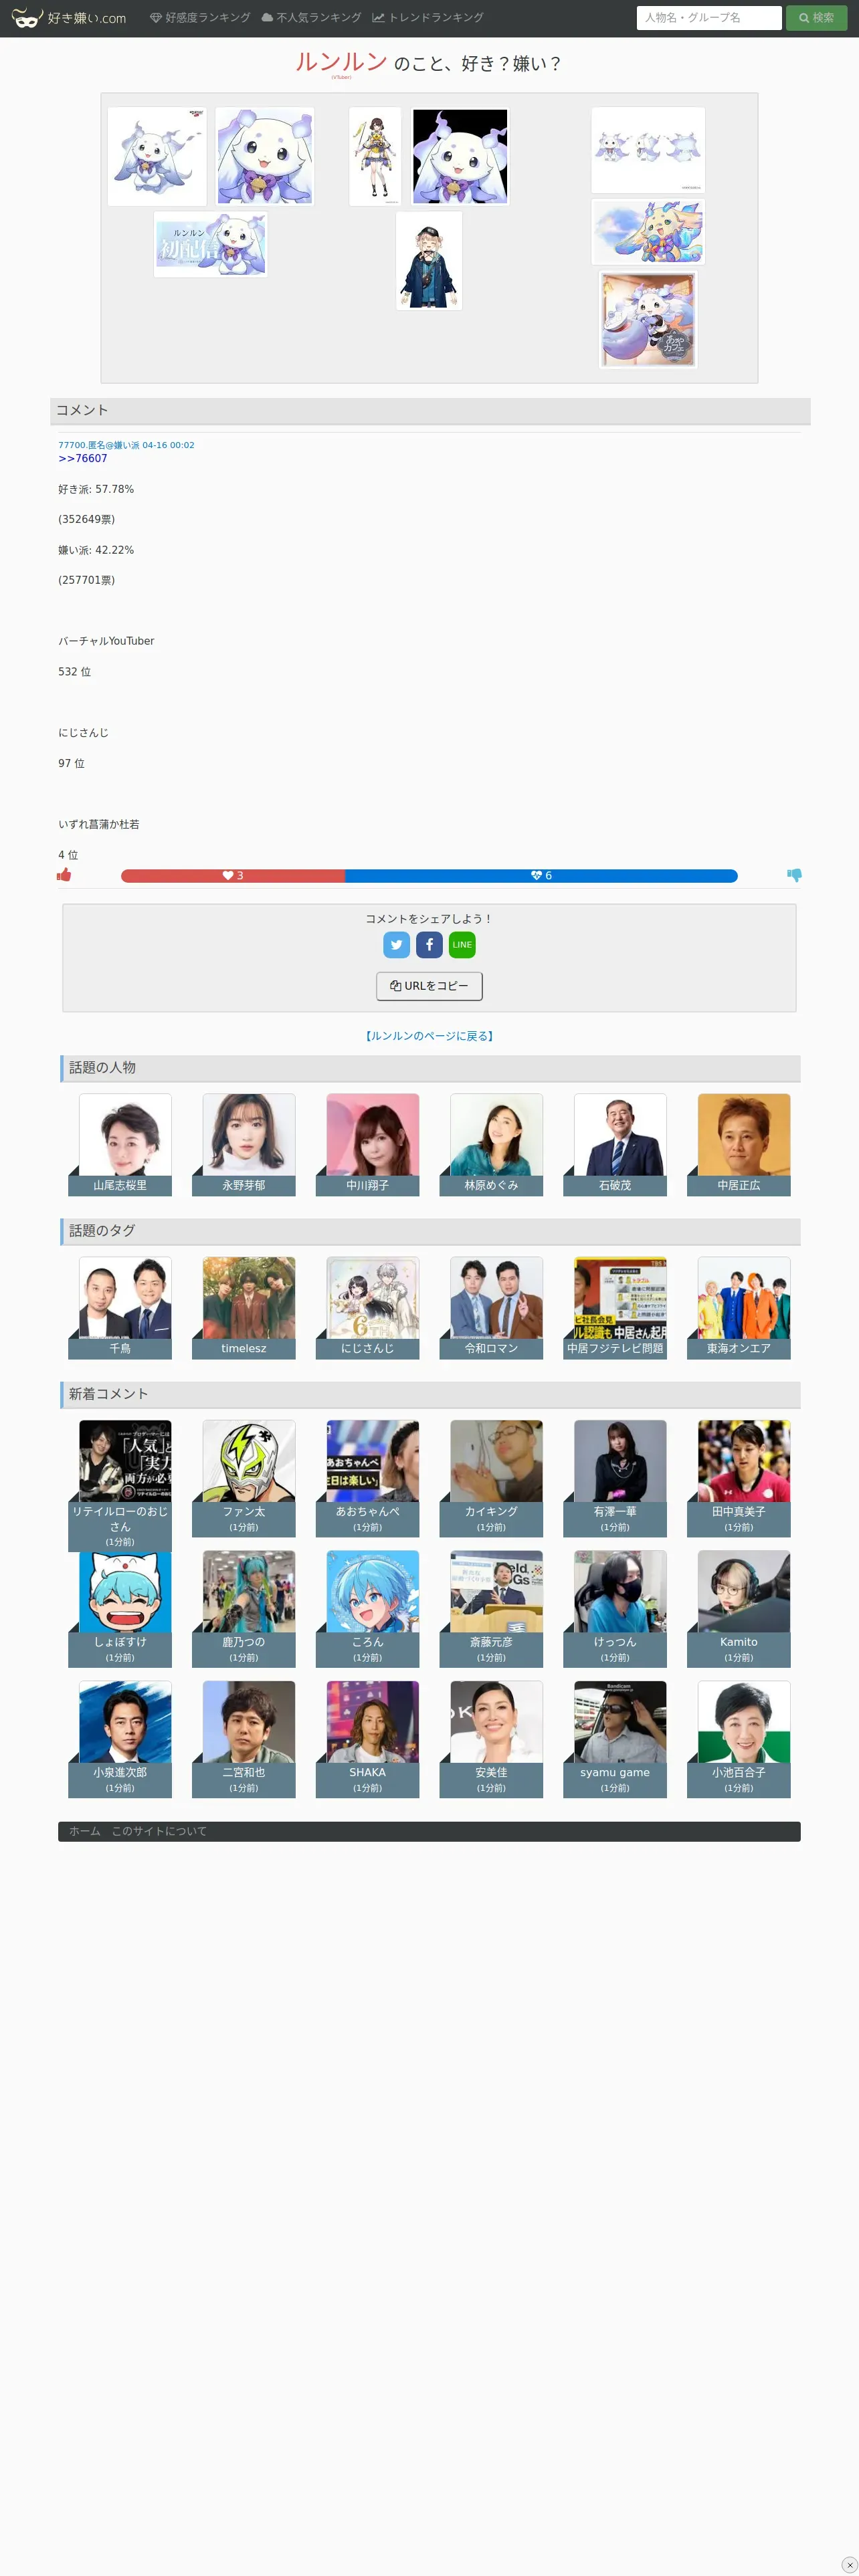
Task: Open the three-creature ルンルン gallery image
Action: click(648, 150)
